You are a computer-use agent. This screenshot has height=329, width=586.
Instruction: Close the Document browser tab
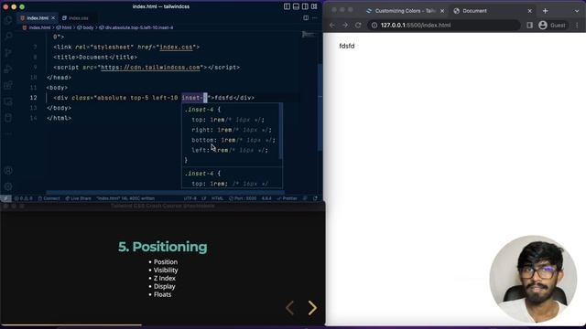(x=529, y=11)
